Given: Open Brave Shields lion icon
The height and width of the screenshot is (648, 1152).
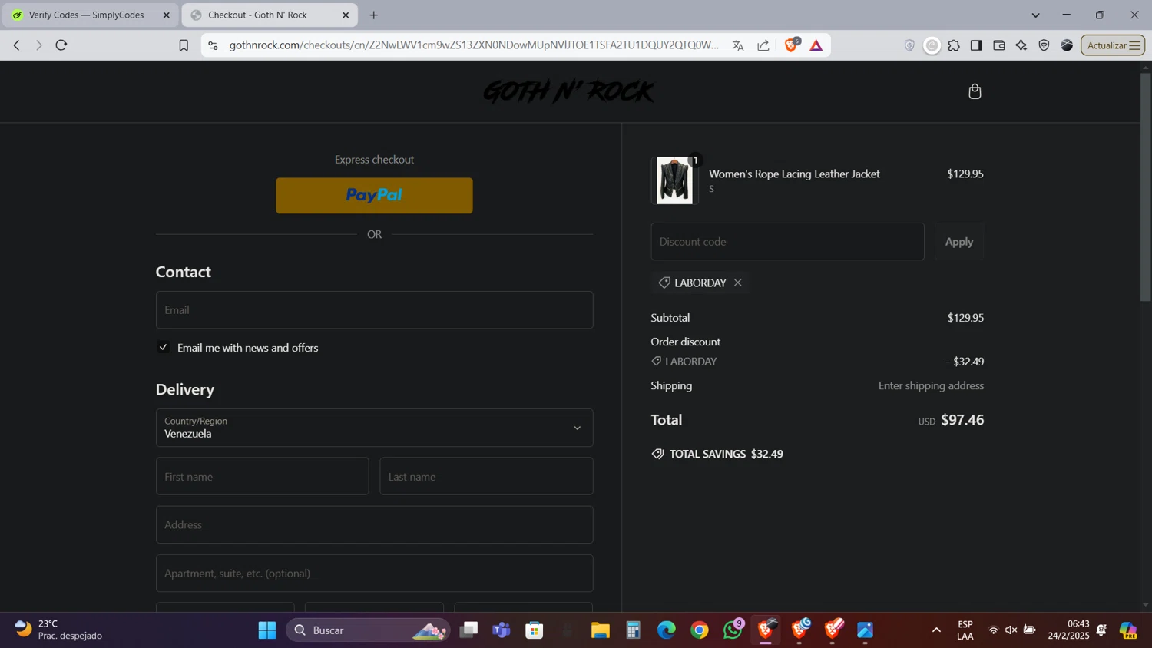Looking at the screenshot, I should tap(791, 45).
